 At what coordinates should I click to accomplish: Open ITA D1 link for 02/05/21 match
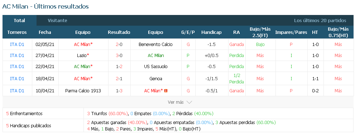pyautogui.click(x=17, y=44)
